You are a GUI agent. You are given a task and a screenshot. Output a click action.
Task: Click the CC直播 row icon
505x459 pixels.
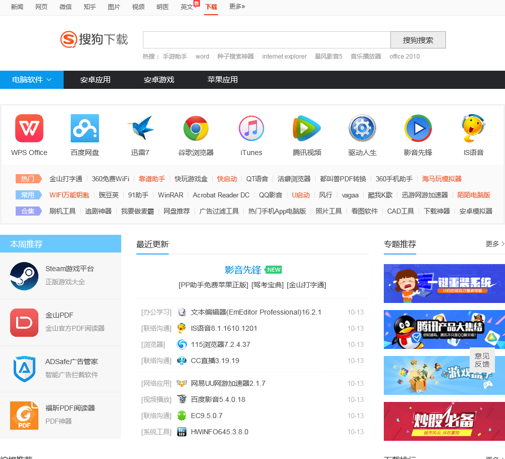click(182, 361)
